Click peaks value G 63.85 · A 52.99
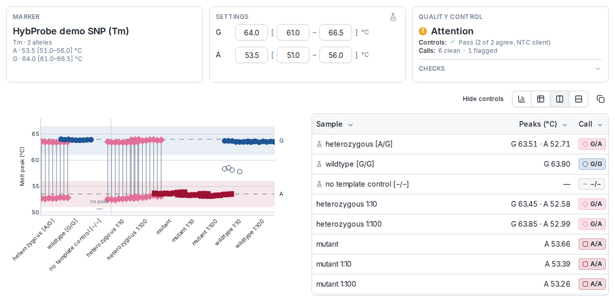 pos(540,224)
